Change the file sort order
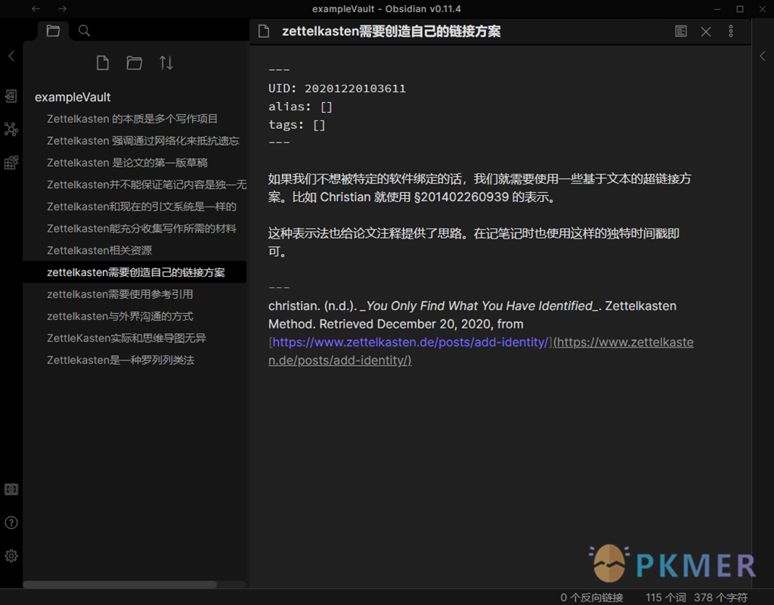This screenshot has width=774, height=605. click(166, 62)
